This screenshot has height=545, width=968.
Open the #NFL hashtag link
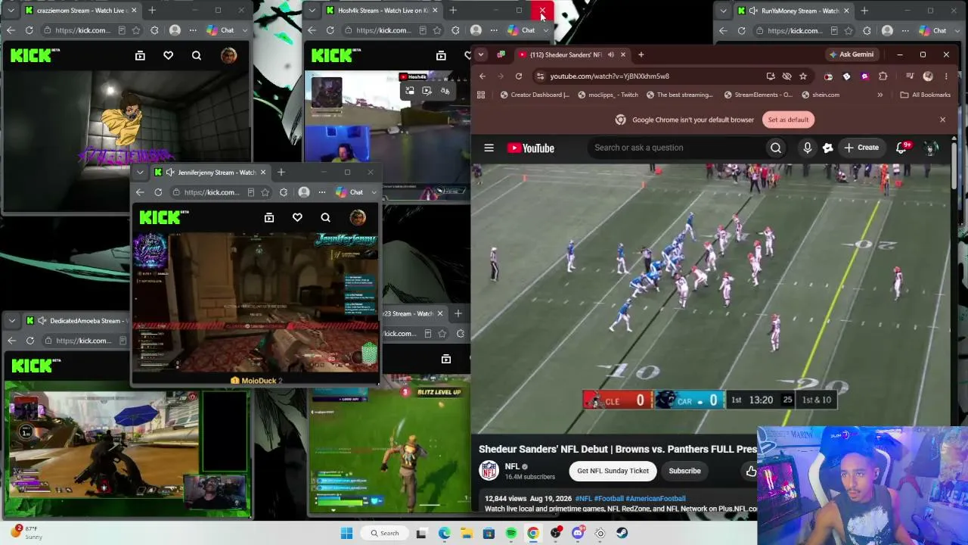(583, 499)
